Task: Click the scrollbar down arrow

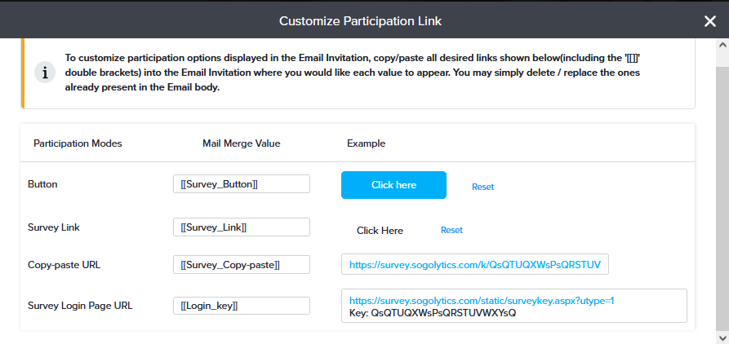Action: tap(722, 337)
